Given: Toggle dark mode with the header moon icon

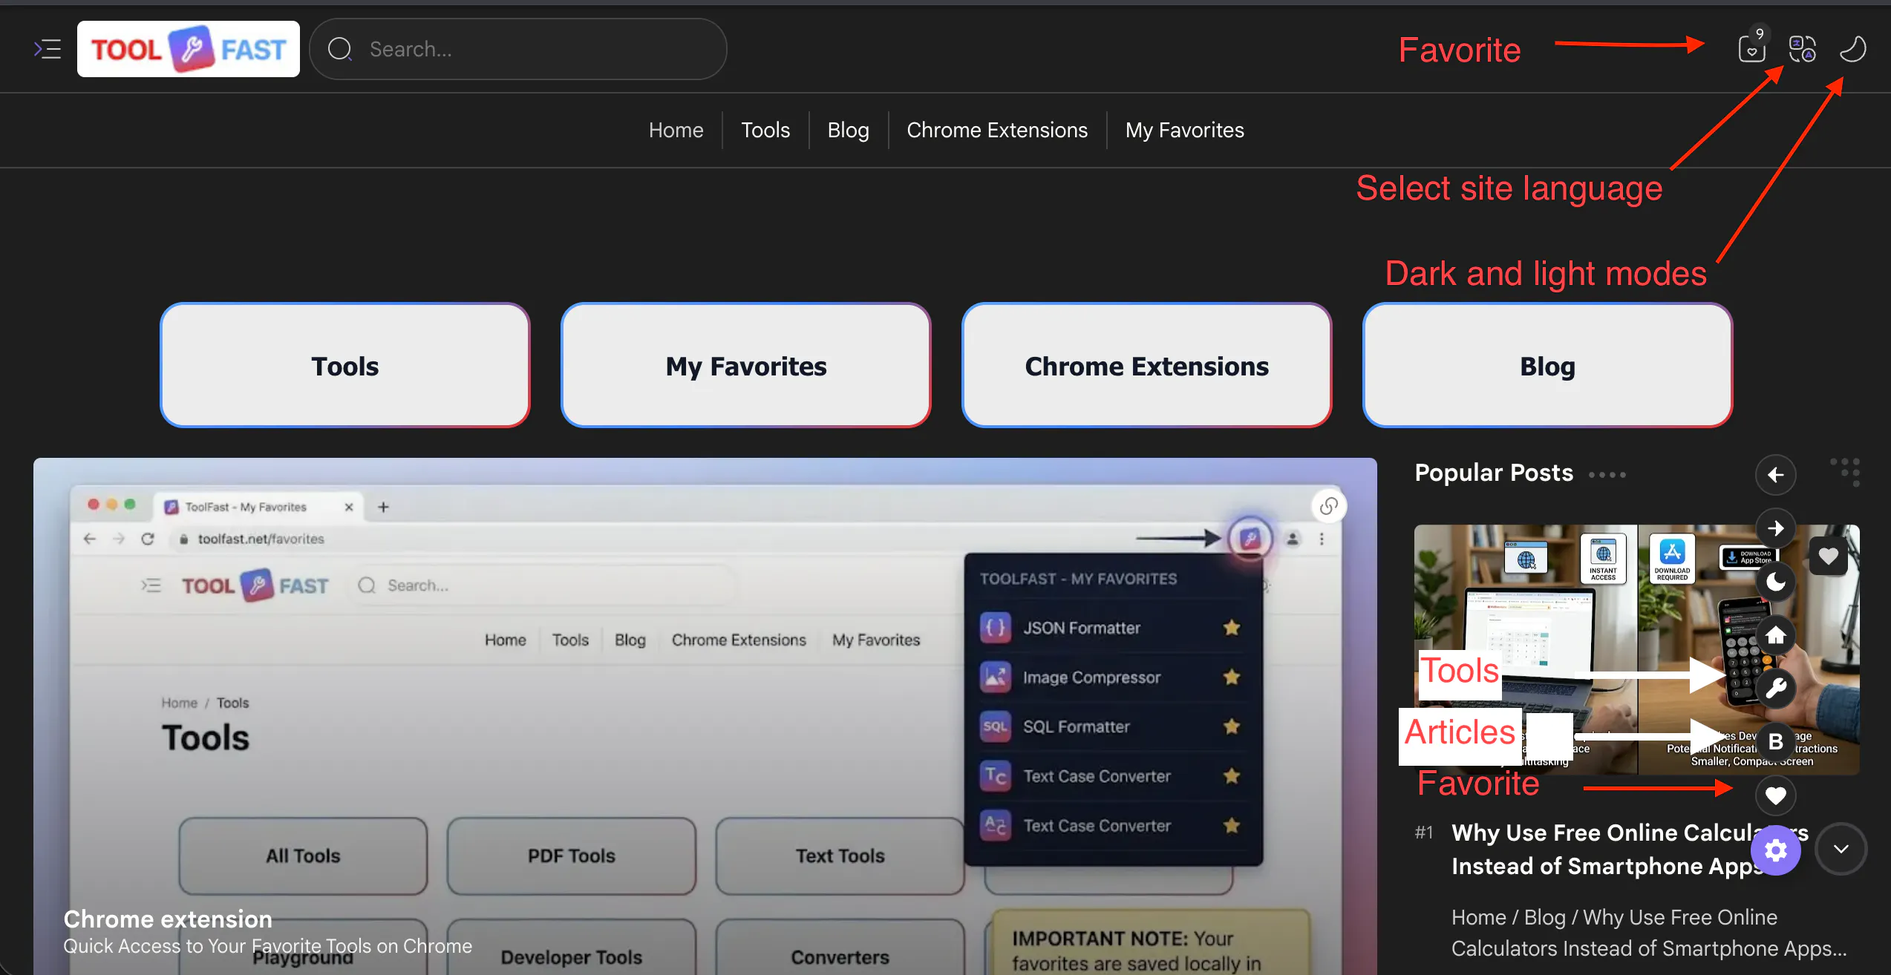Looking at the screenshot, I should 1853,49.
